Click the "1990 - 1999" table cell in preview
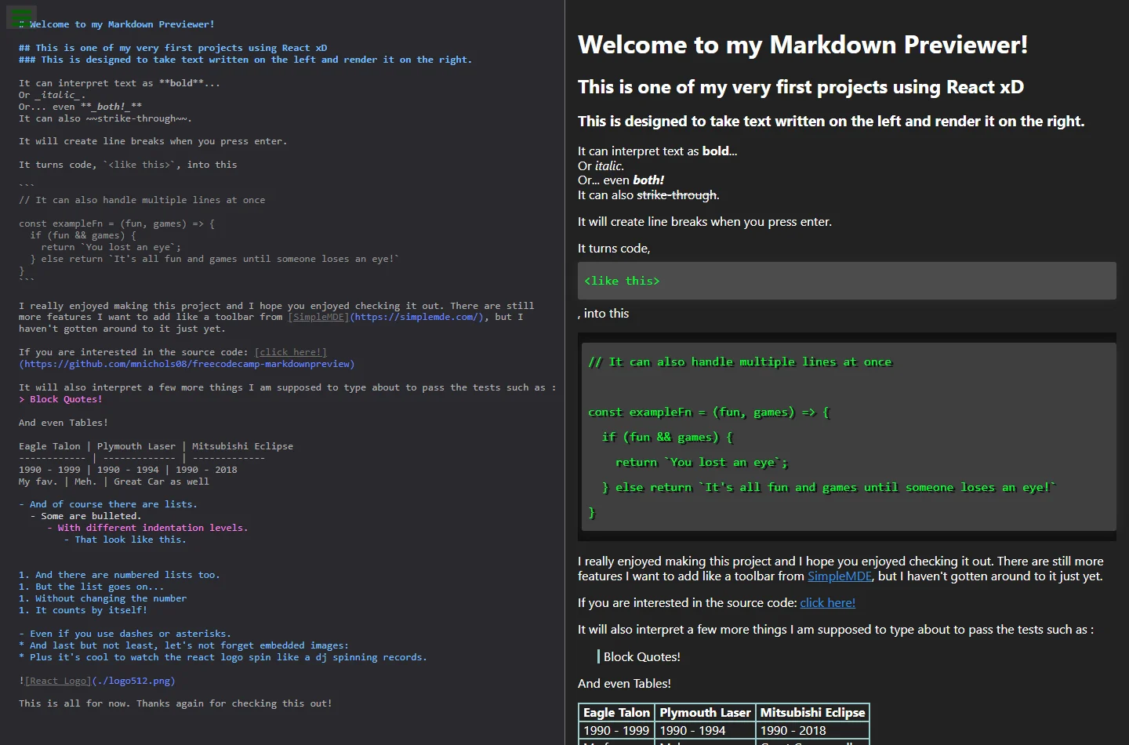 pyautogui.click(x=616, y=731)
